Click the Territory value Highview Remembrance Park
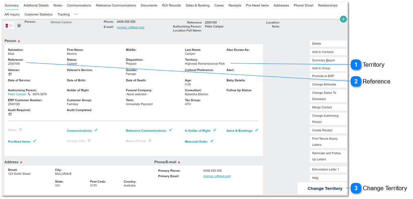The width and height of the screenshot is (413, 199). pos(205,64)
